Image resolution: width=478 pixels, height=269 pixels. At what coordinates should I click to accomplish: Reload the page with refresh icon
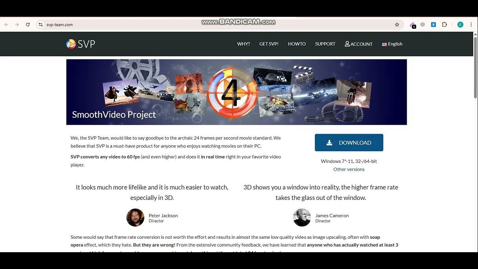click(x=28, y=25)
